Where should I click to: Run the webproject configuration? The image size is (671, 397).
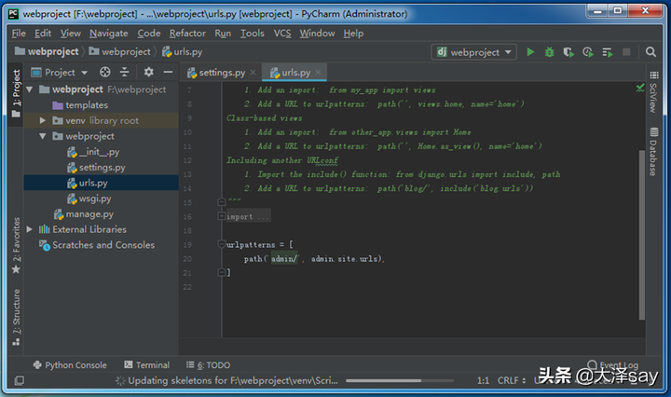click(530, 52)
